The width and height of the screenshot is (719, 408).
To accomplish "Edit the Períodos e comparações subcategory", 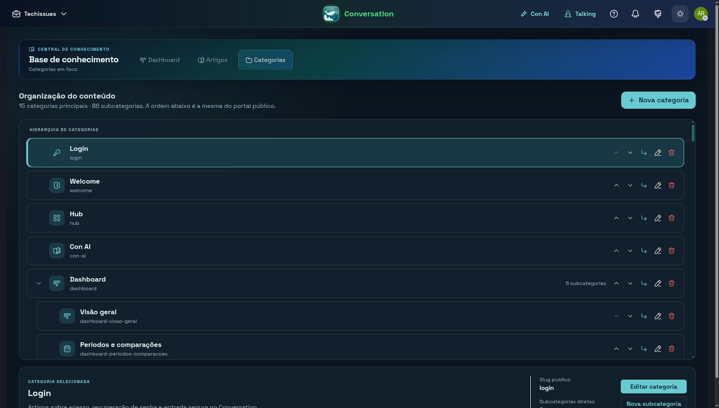I will tap(658, 349).
